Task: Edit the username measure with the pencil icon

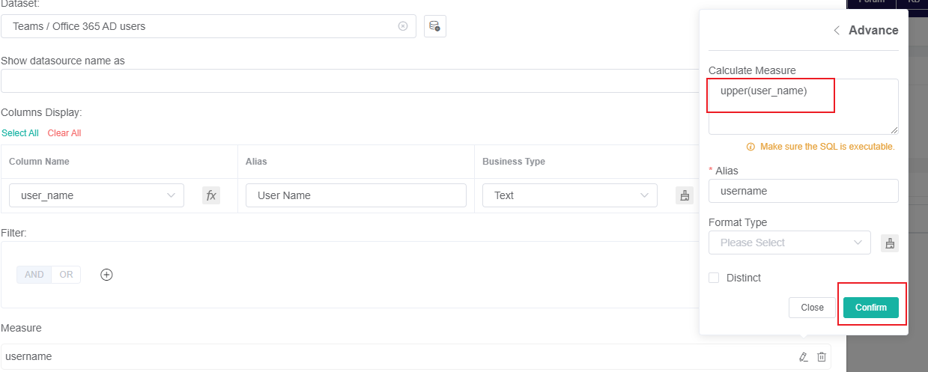Action: 804,357
